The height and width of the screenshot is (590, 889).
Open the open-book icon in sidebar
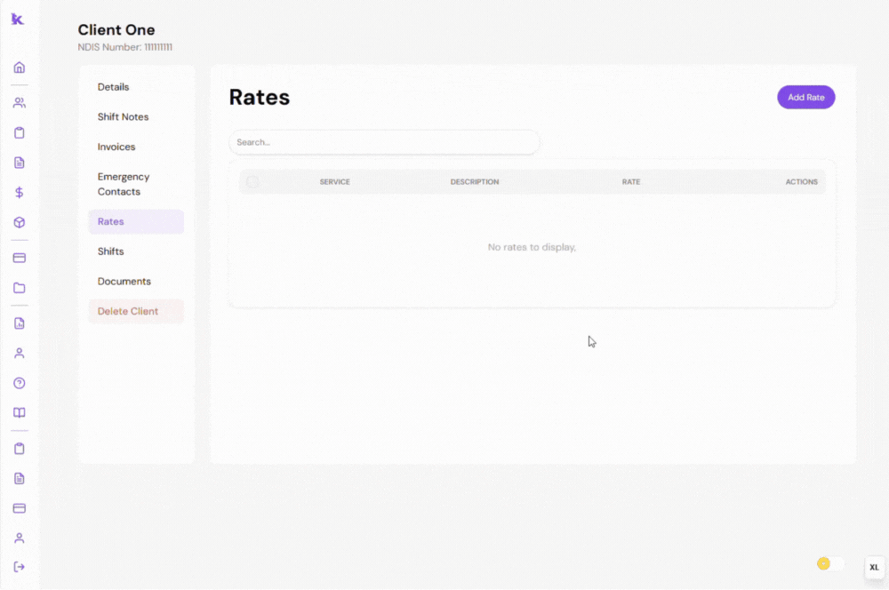tap(20, 412)
